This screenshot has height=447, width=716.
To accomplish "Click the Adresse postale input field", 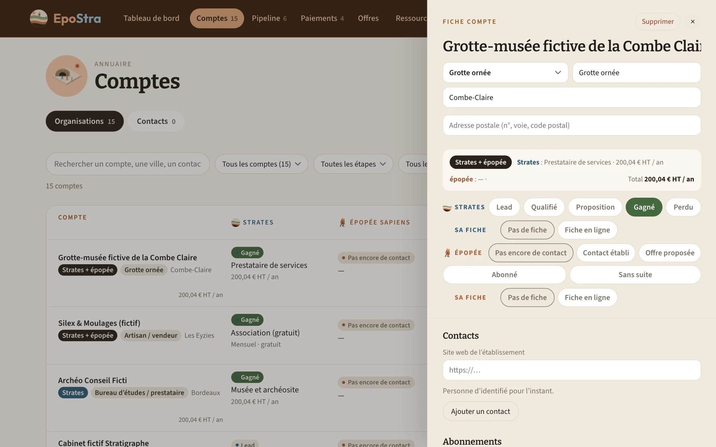I will point(572,125).
